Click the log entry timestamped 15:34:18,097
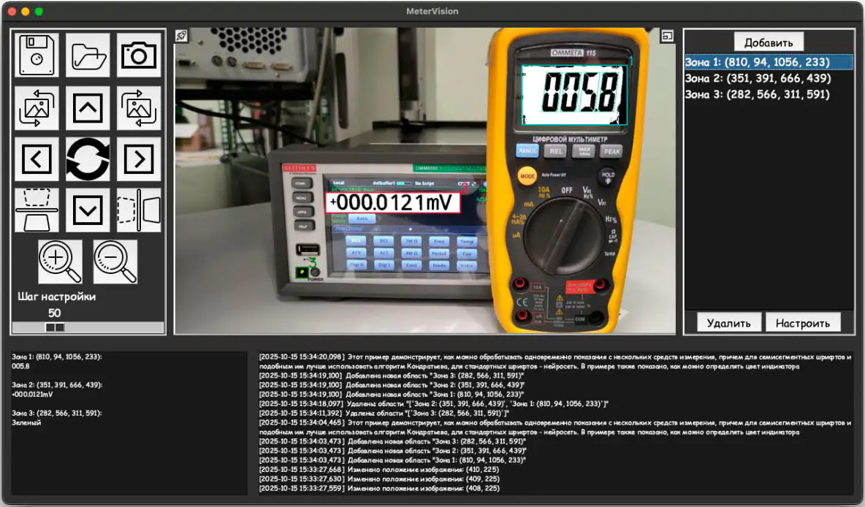The height and width of the screenshot is (507, 865). [434, 404]
